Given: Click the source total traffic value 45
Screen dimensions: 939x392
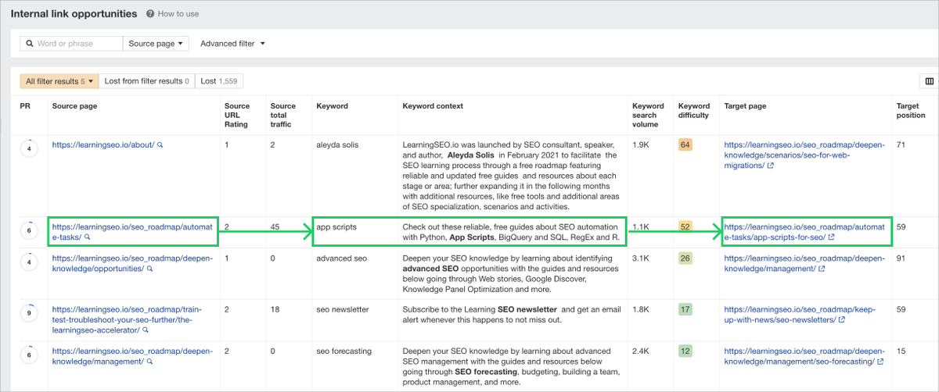Looking at the screenshot, I should (275, 227).
